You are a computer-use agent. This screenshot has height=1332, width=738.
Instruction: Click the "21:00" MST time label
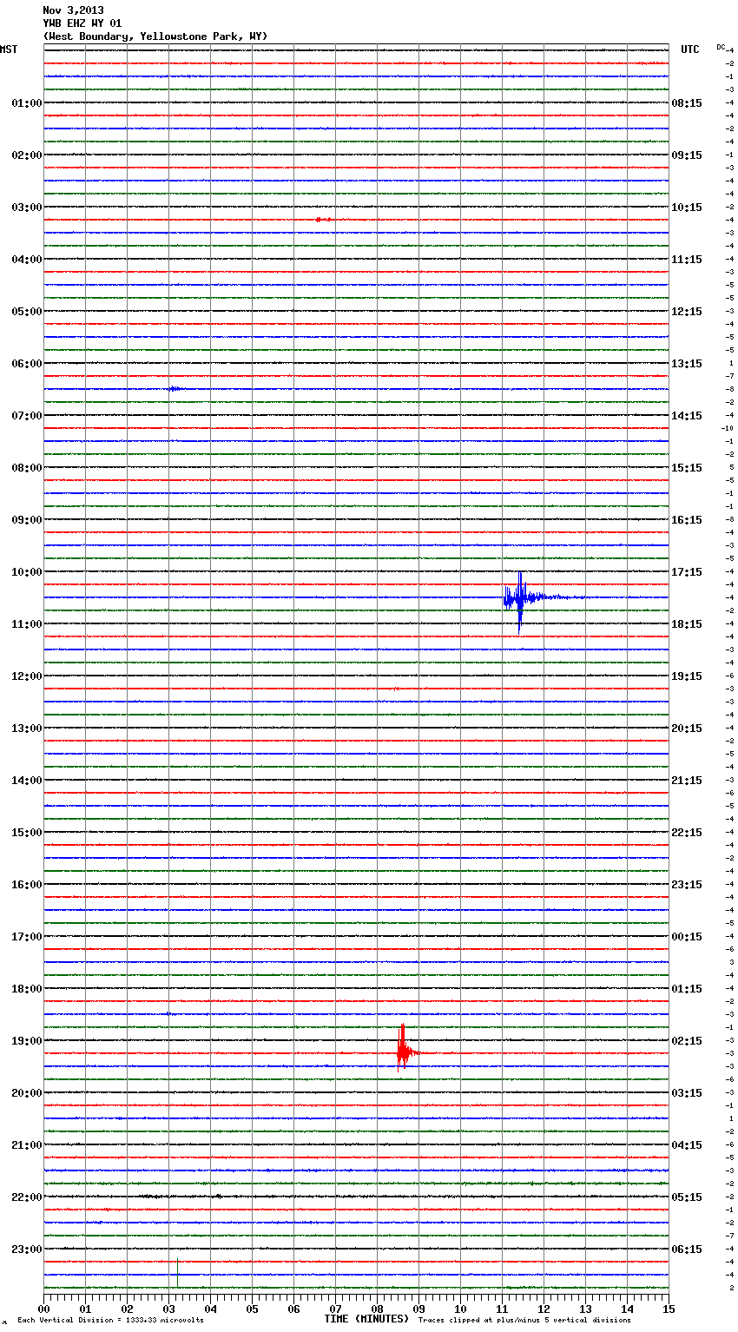(x=27, y=1145)
